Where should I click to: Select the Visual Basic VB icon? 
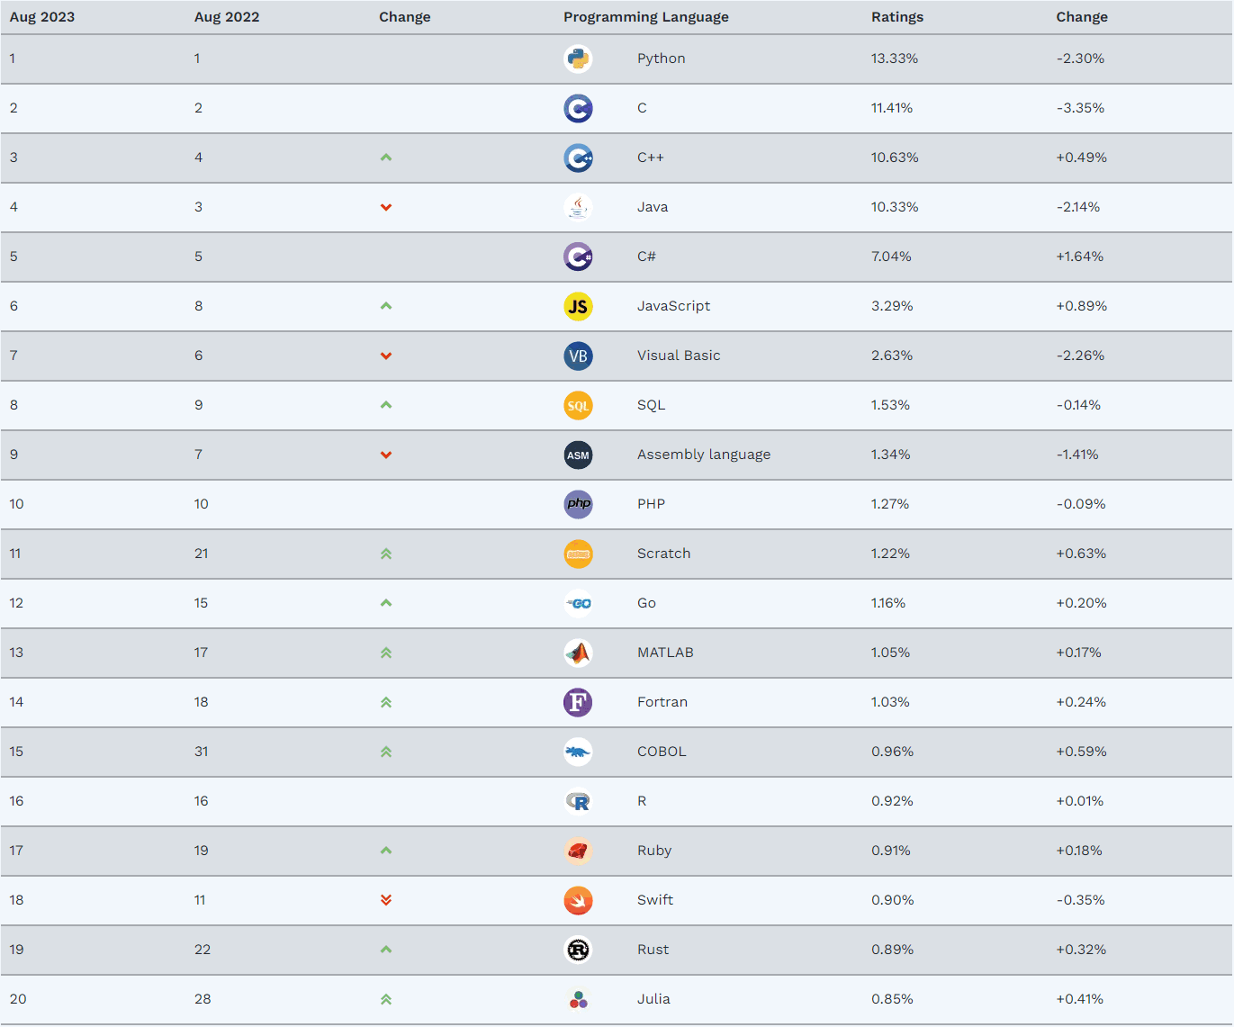click(x=578, y=356)
